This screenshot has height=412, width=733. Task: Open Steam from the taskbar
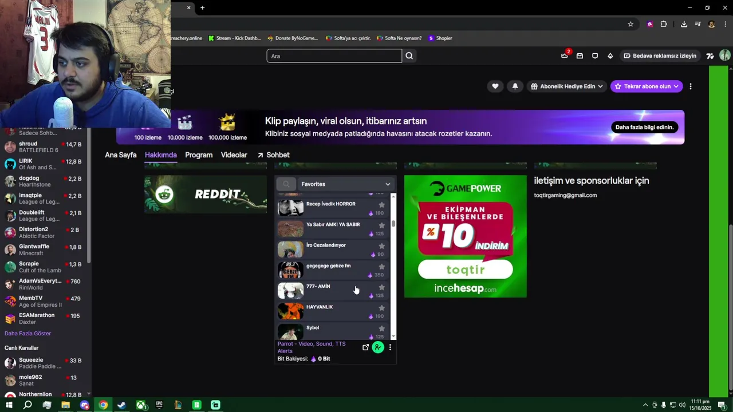pos(121,405)
